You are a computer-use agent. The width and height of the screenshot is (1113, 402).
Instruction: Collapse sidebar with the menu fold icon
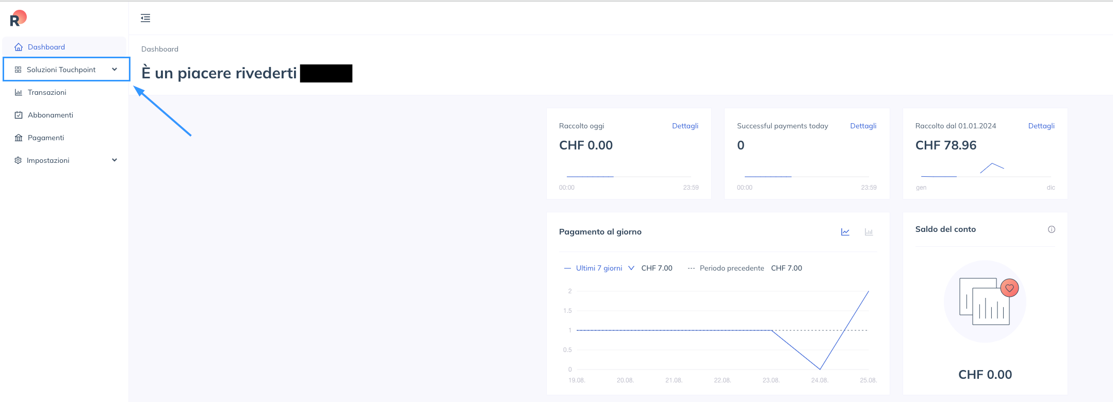[x=145, y=18]
